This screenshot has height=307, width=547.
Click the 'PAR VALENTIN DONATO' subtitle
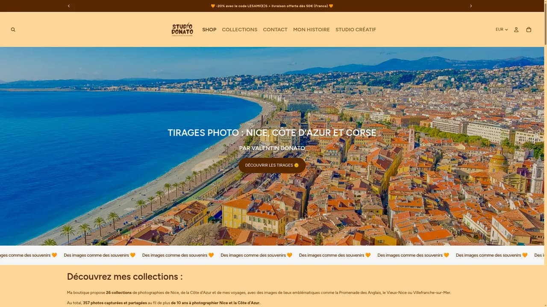coord(272,148)
